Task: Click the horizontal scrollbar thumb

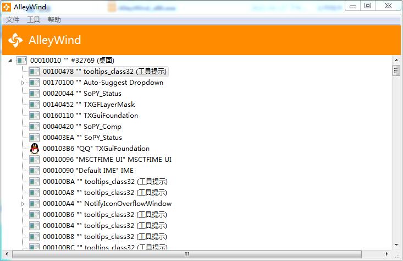Action: point(187,254)
